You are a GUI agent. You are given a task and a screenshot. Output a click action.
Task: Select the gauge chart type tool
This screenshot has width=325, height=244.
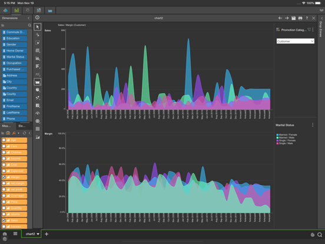coord(38,113)
